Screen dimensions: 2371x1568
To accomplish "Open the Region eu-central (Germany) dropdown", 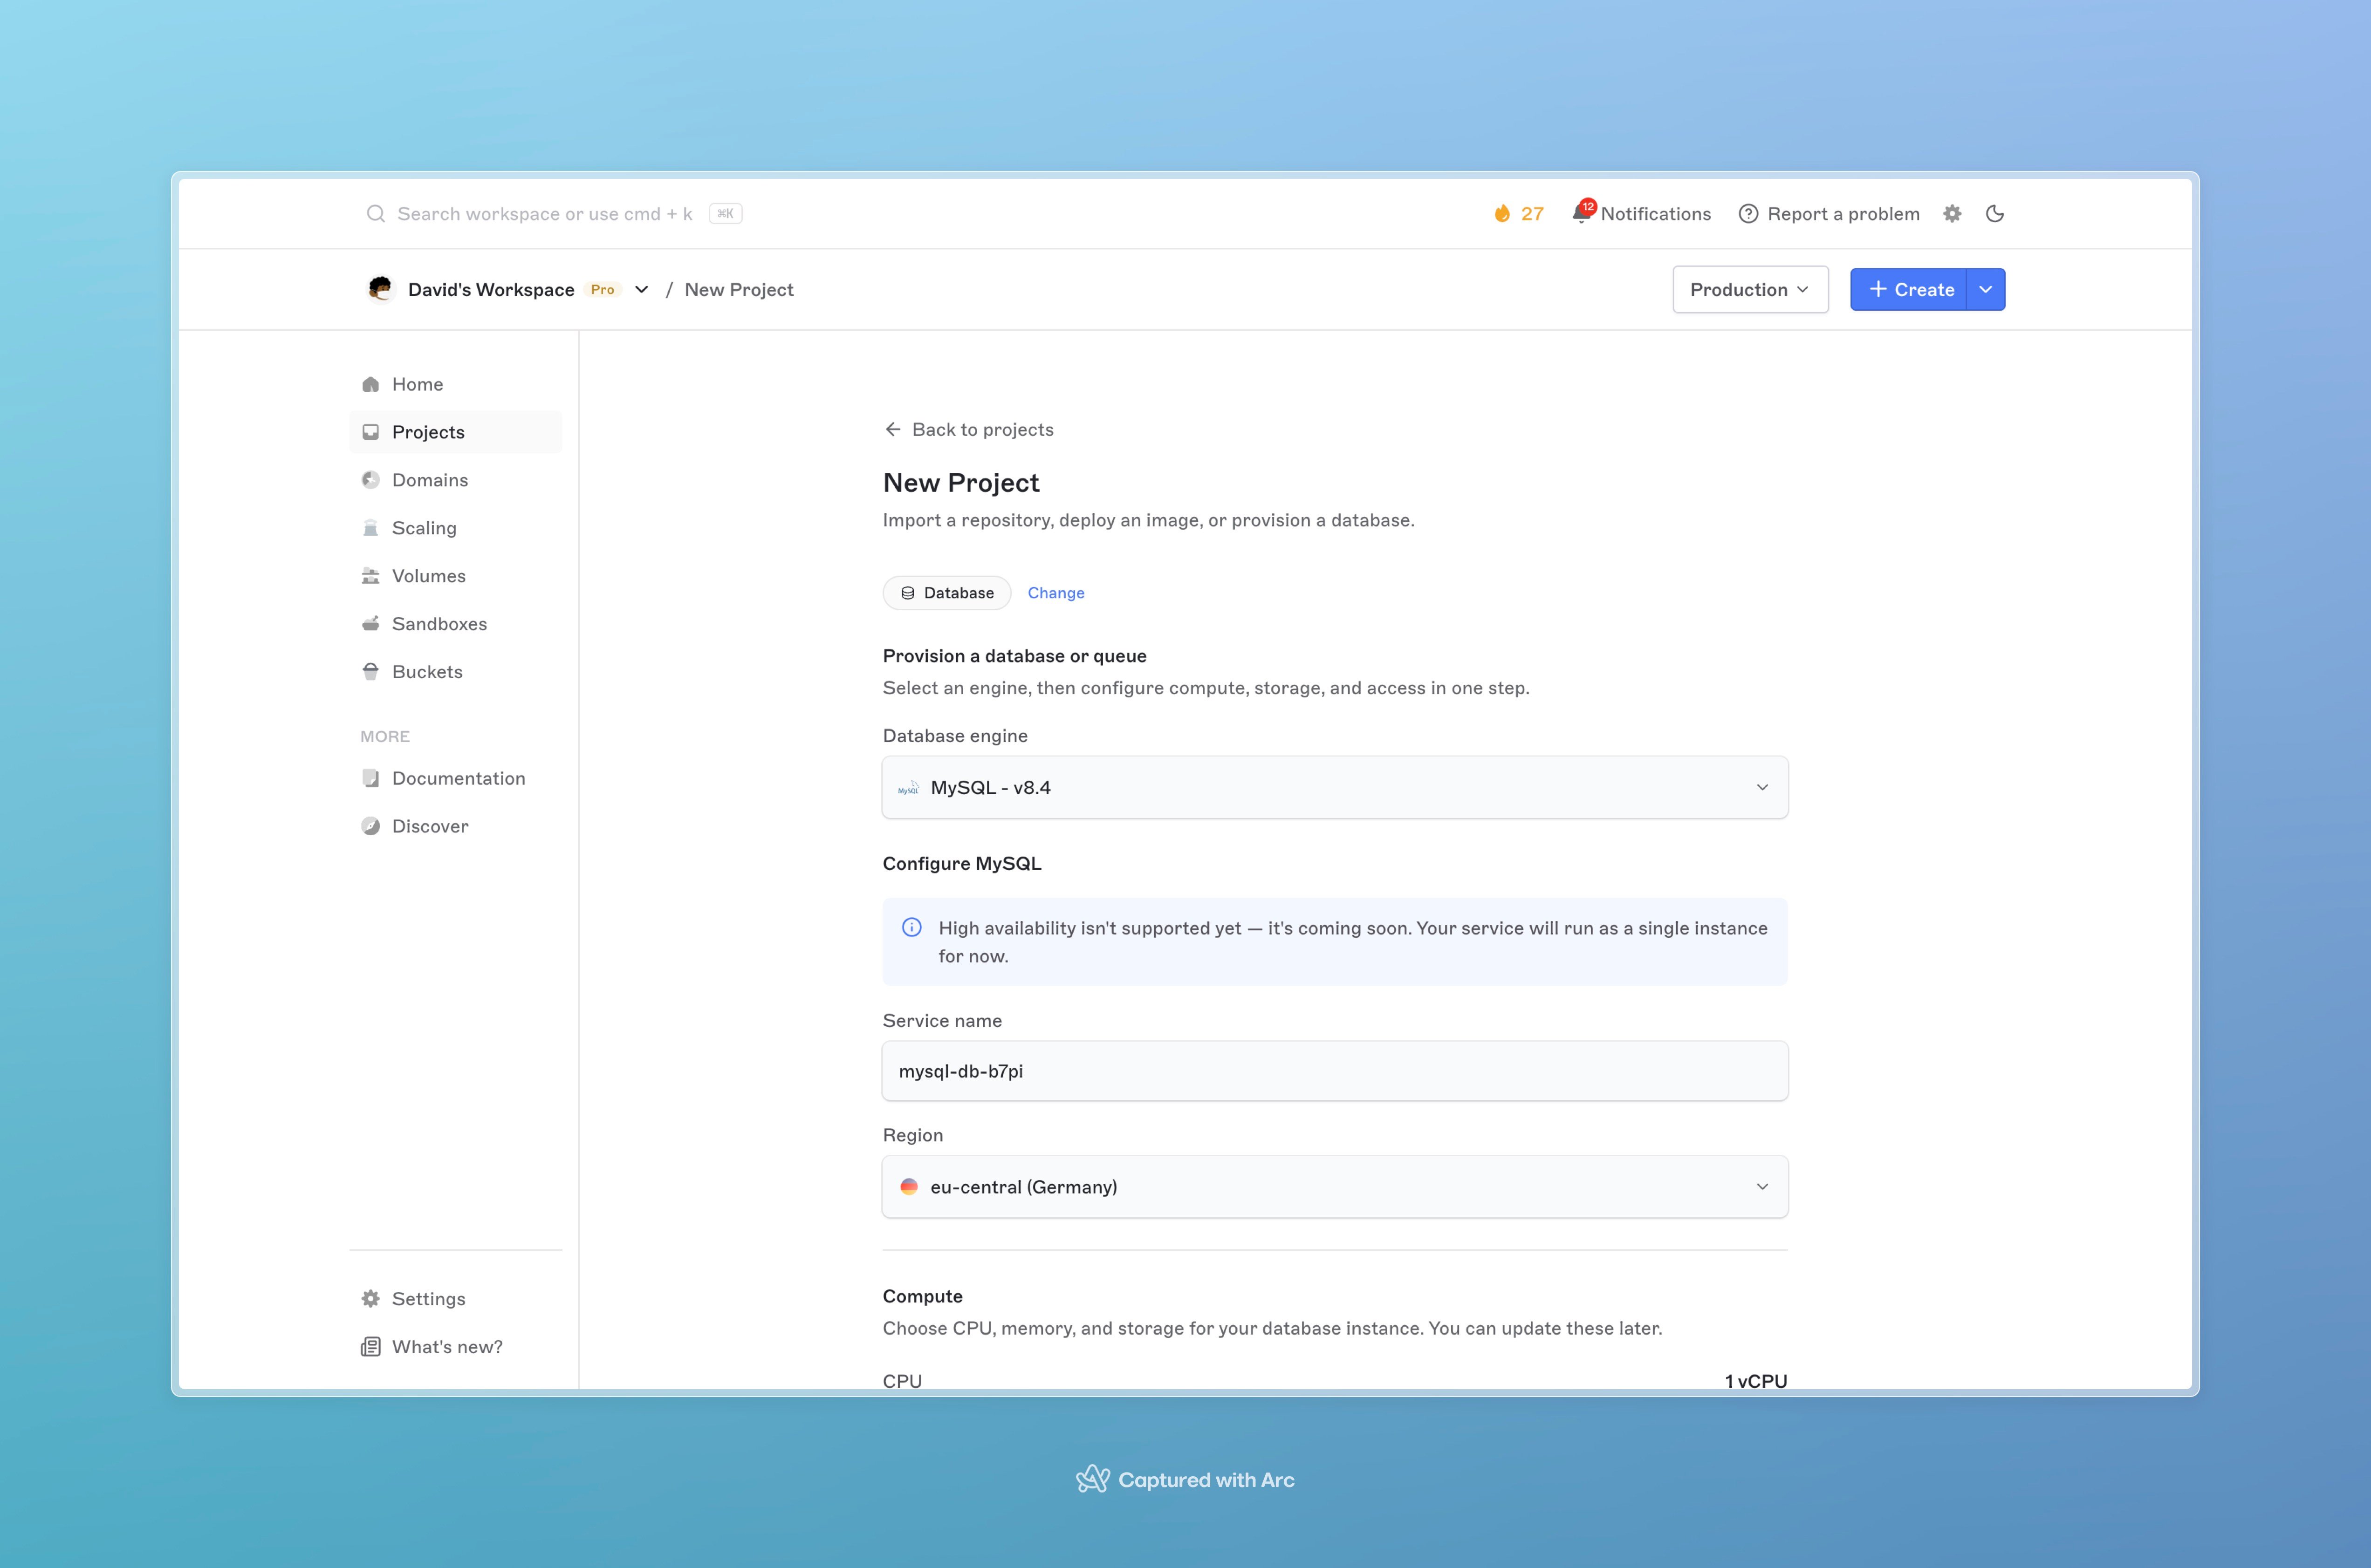I will point(1335,1187).
